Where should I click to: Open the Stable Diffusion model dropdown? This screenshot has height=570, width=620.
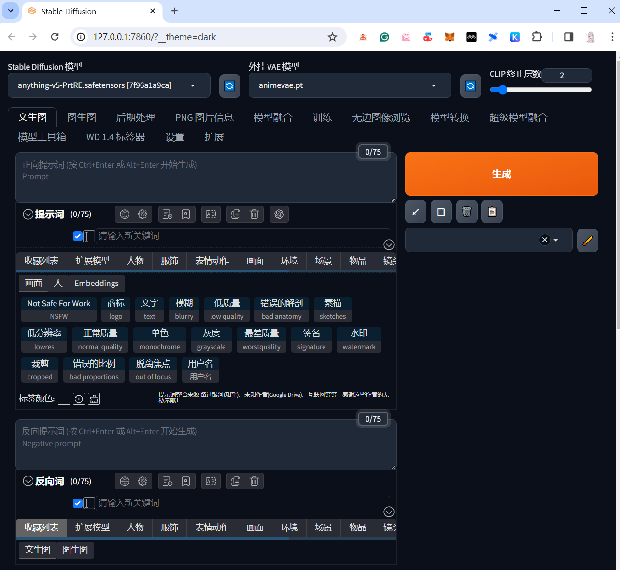tap(109, 85)
